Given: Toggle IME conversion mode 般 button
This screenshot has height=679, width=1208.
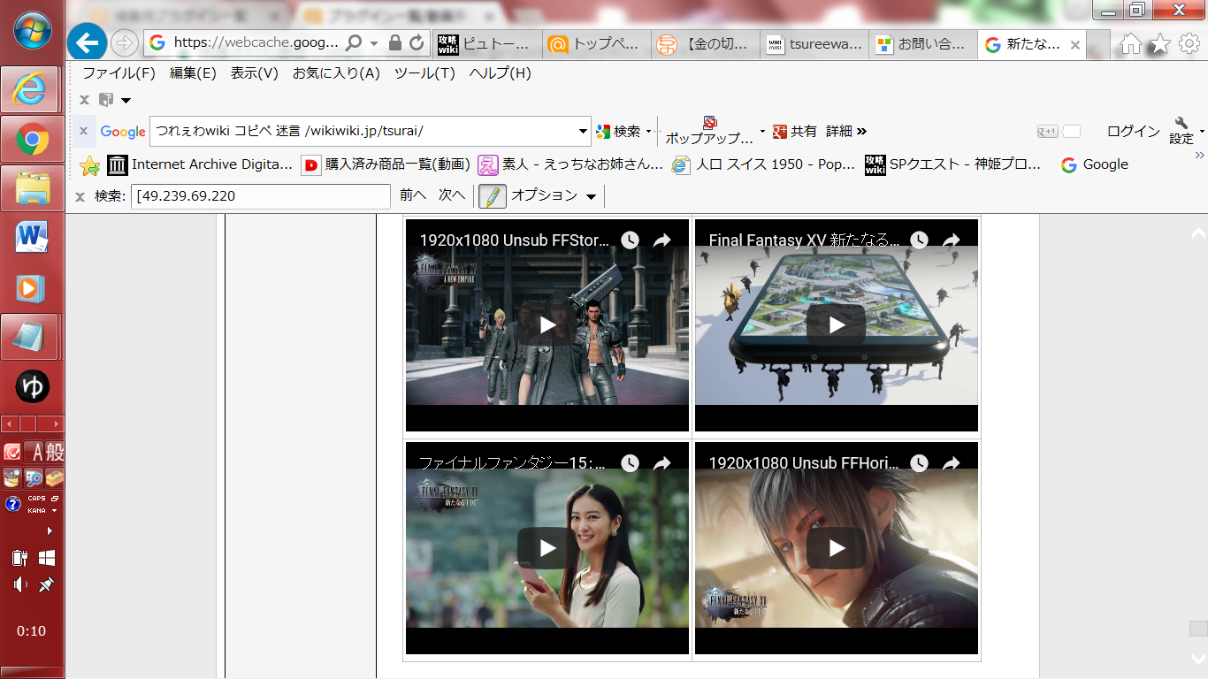Looking at the screenshot, I should pyautogui.click(x=54, y=453).
